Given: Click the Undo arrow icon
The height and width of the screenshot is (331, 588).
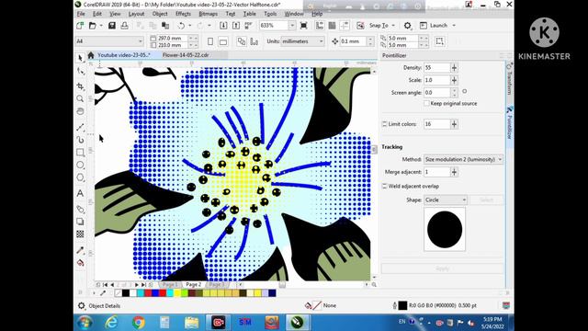Looking at the screenshot, I should [x=182, y=26].
